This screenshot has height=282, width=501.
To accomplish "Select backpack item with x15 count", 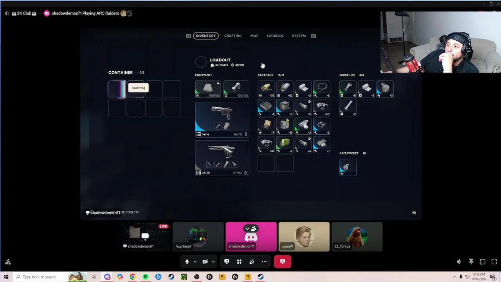I will click(x=285, y=126).
